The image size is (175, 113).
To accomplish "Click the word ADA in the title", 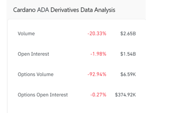I will (43, 10).
